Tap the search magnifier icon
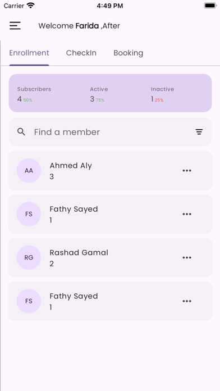This screenshot has height=391, width=220. 21,131
